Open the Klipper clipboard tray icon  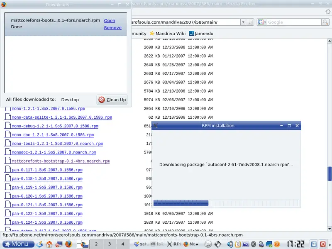[x=238, y=244]
